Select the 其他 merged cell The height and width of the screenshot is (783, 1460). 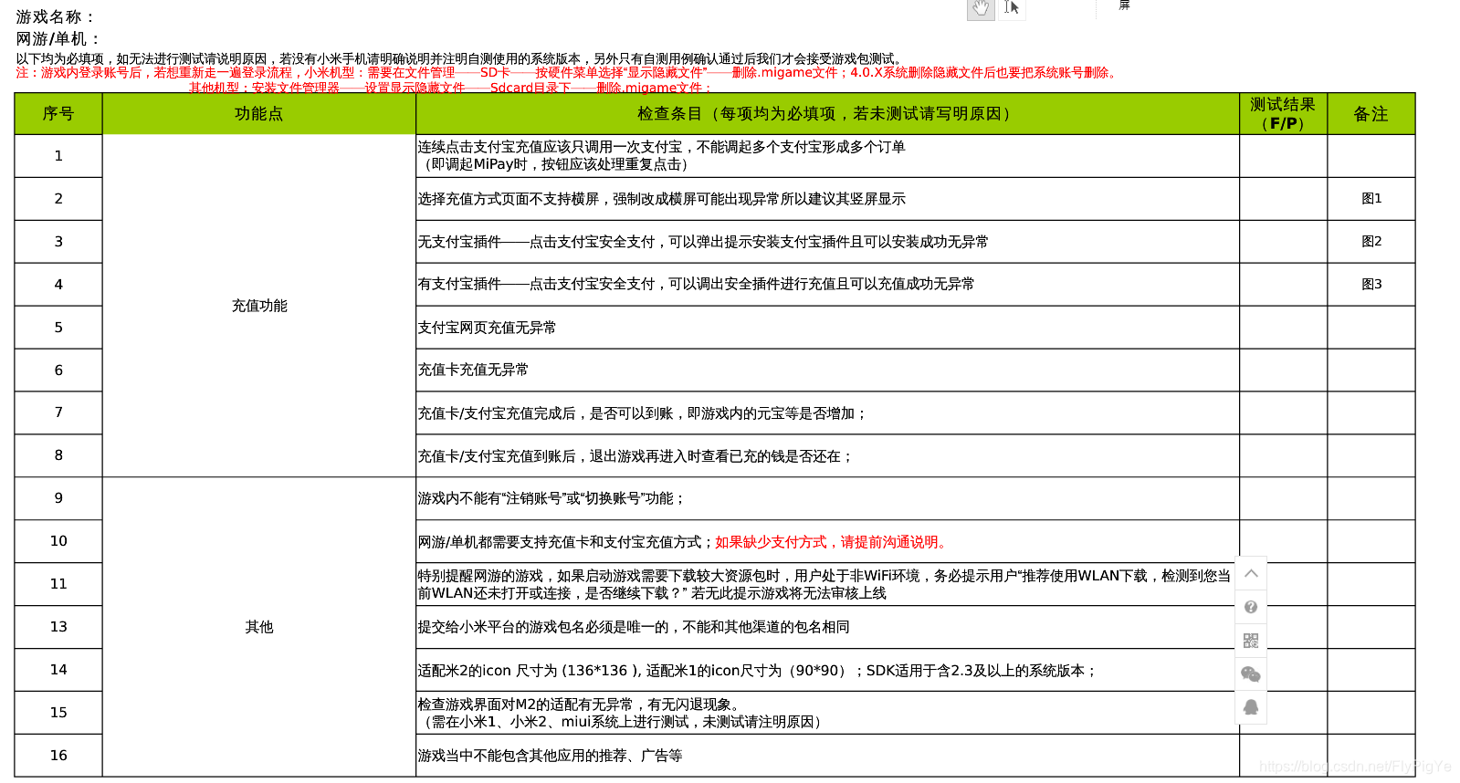point(259,627)
